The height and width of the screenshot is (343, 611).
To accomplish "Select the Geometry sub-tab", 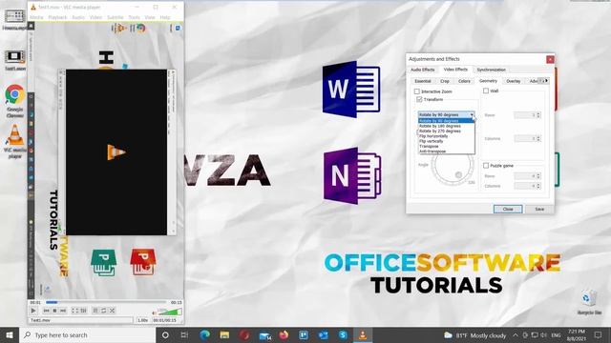I will 488,81.
